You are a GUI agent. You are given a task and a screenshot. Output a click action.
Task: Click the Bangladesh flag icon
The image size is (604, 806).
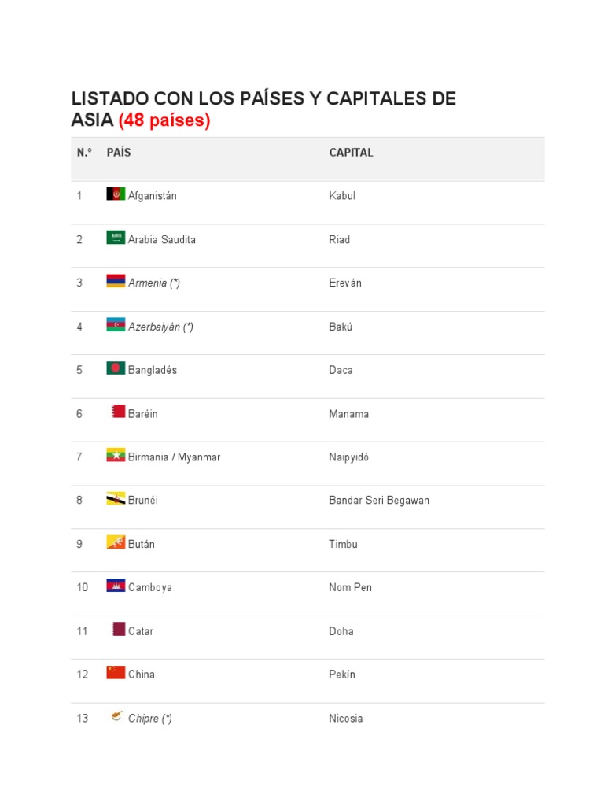pyautogui.click(x=116, y=368)
